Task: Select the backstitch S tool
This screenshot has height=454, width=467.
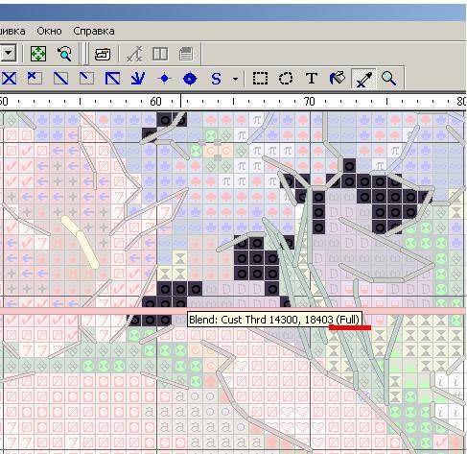Action: pos(216,79)
